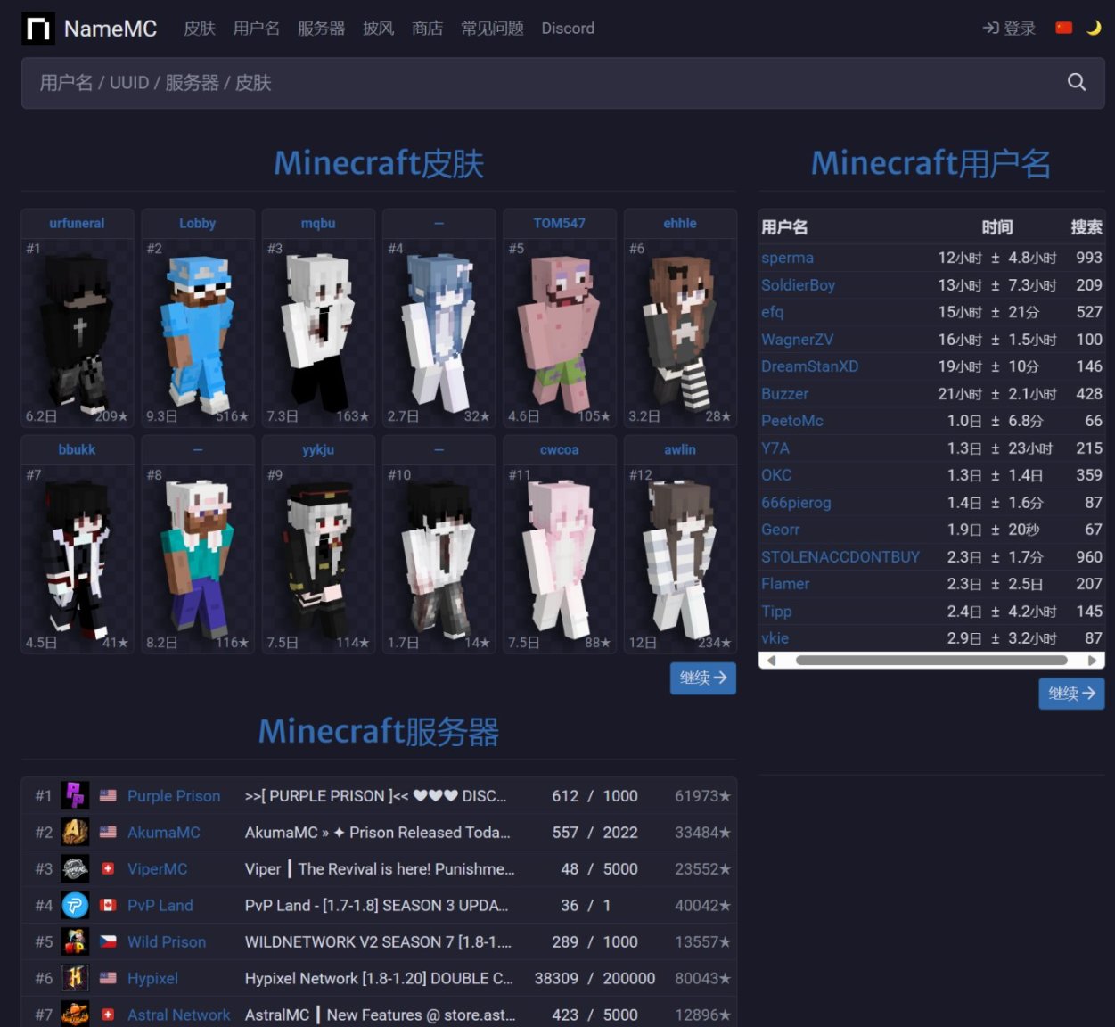
Task: Click the Wild Prison server icon
Action: click(x=75, y=941)
